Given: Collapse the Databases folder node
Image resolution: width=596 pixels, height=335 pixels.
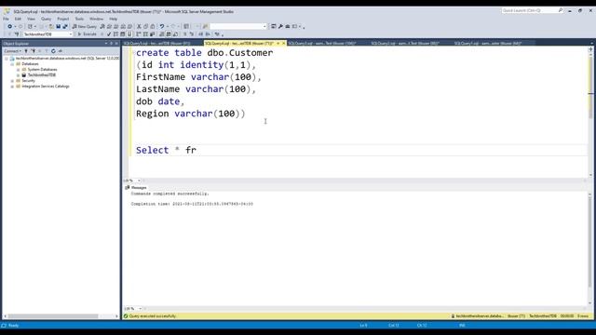Looking at the screenshot, I should tap(12, 64).
